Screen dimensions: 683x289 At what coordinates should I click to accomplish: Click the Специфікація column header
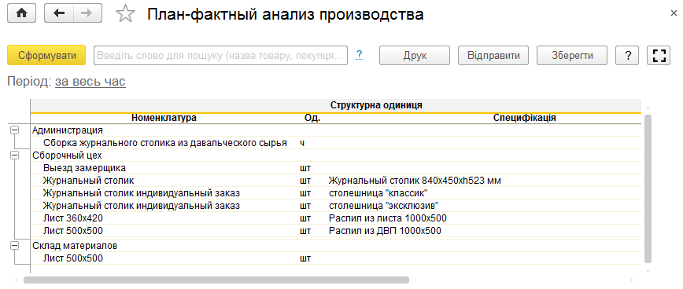pos(524,118)
